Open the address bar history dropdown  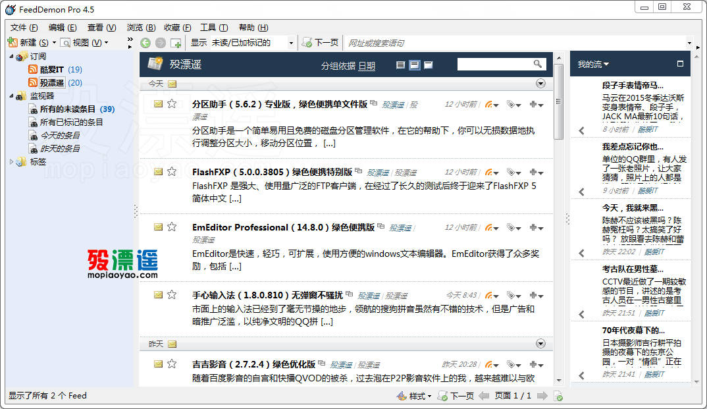pyautogui.click(x=689, y=43)
